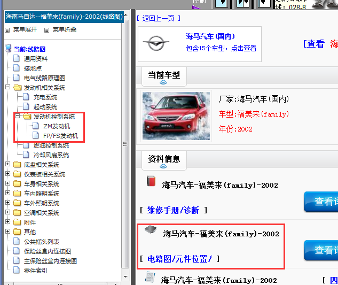This screenshot has width=338, height=285.
Task: Click the FP/FS发动机 document icon
Action: 36,135
